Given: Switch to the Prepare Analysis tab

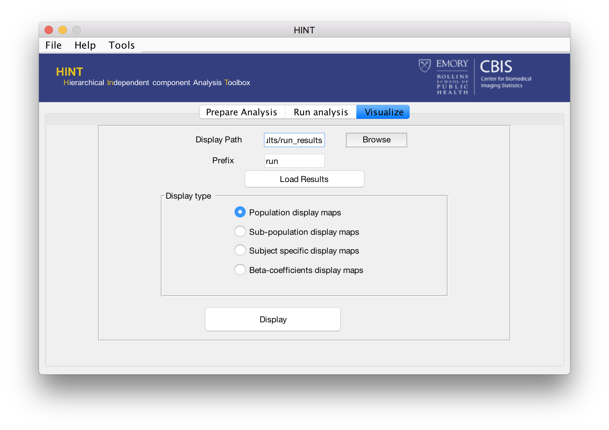Looking at the screenshot, I should pyautogui.click(x=242, y=112).
